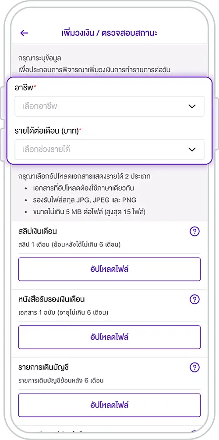Open the เลือกอาชีพ occupation dropdown
Viewport: 219px width, 440px height.
click(x=109, y=106)
